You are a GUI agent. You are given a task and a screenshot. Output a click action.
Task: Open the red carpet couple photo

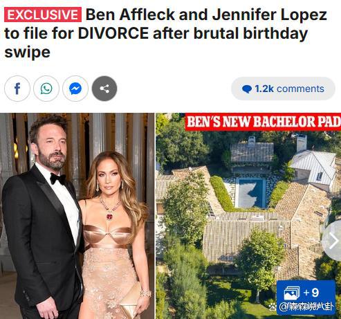77,216
